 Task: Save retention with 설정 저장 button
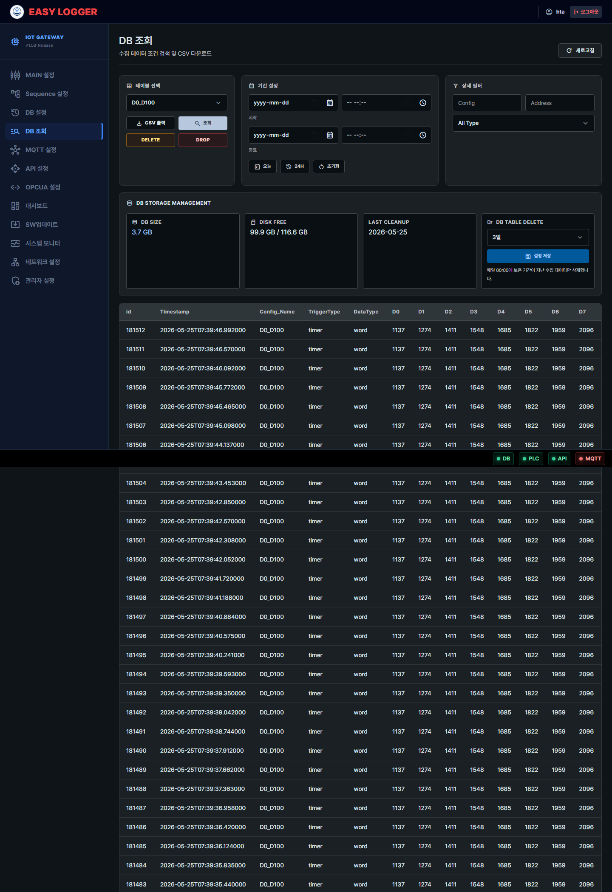click(538, 256)
